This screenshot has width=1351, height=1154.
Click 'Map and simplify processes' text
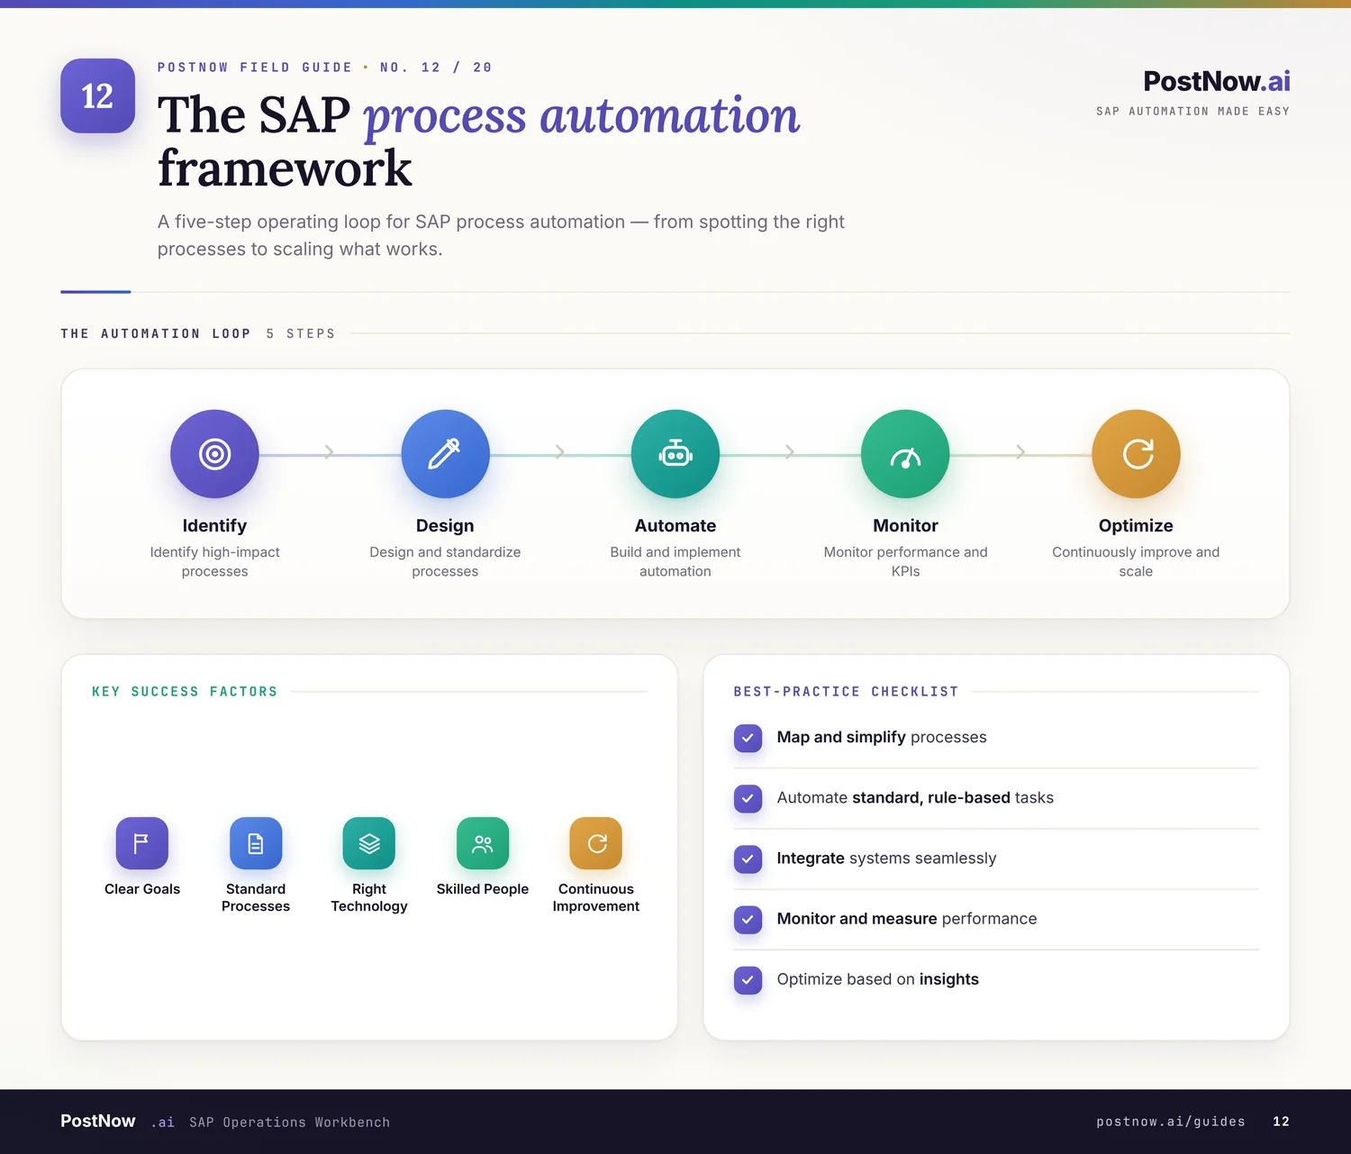882,737
